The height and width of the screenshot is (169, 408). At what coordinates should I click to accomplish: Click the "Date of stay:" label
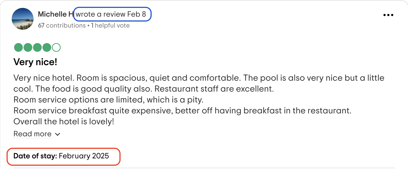coord(35,156)
